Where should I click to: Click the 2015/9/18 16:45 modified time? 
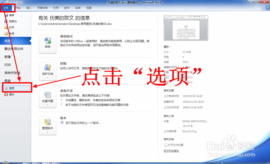193,96
